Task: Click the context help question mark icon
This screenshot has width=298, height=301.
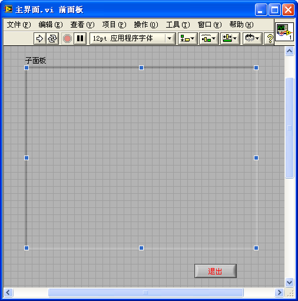Action: (270, 38)
